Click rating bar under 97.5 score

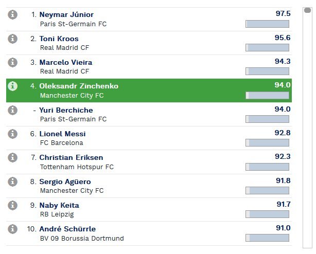point(267,24)
